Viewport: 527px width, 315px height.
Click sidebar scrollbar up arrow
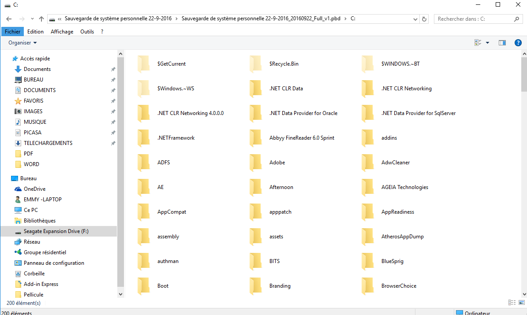[121, 54]
